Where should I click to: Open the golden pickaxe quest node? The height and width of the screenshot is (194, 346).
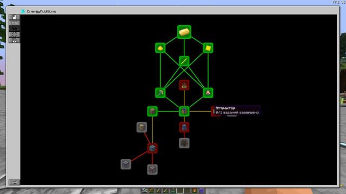point(160,93)
